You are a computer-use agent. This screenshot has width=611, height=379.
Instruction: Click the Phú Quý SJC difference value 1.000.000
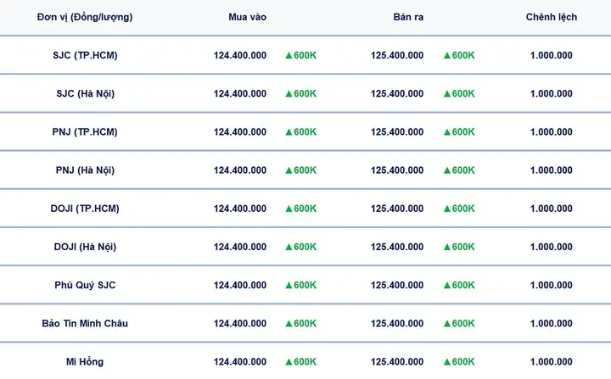pyautogui.click(x=552, y=285)
